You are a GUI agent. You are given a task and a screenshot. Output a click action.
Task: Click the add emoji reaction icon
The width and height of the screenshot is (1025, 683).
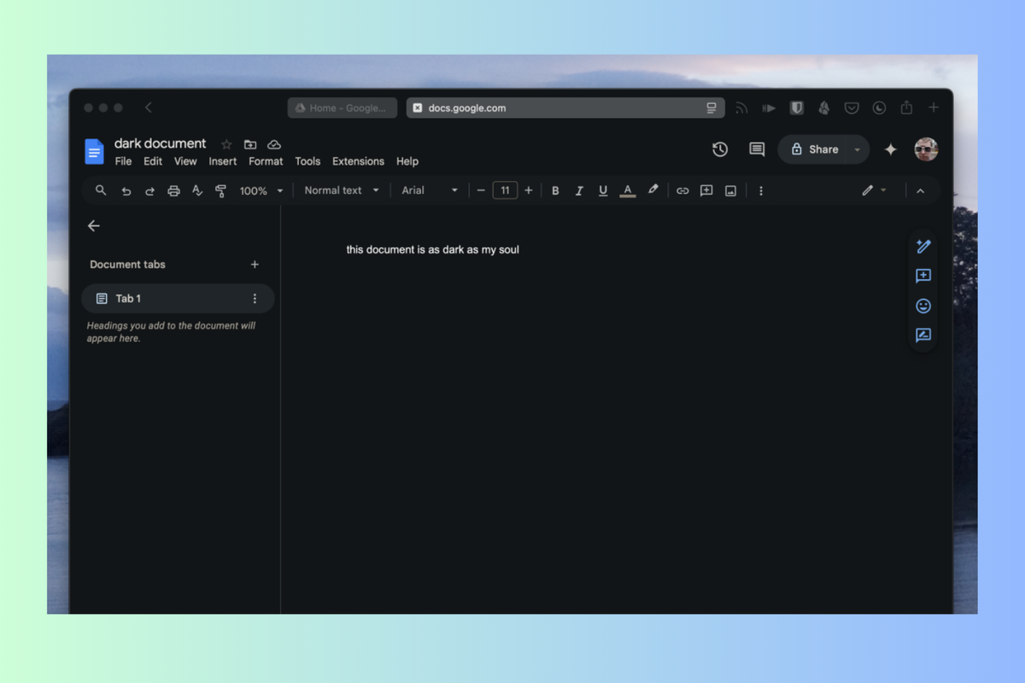click(923, 306)
